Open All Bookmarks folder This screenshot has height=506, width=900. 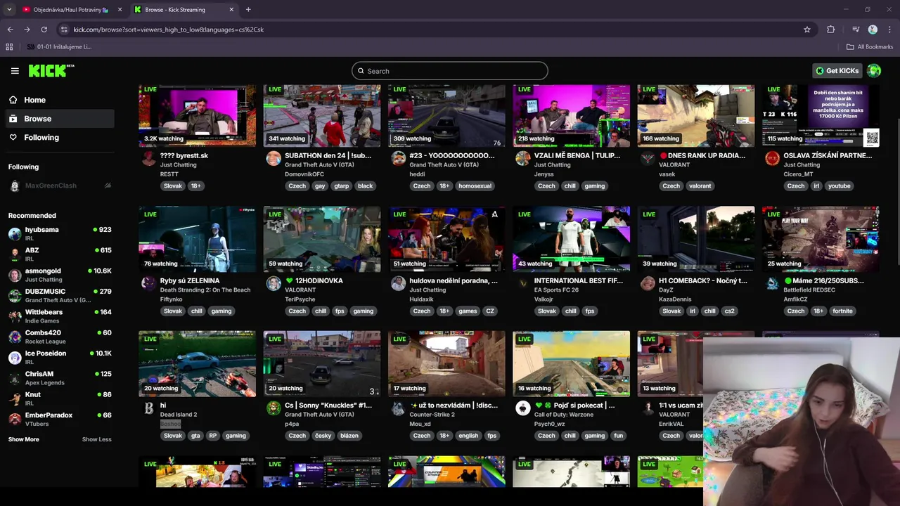(870, 47)
